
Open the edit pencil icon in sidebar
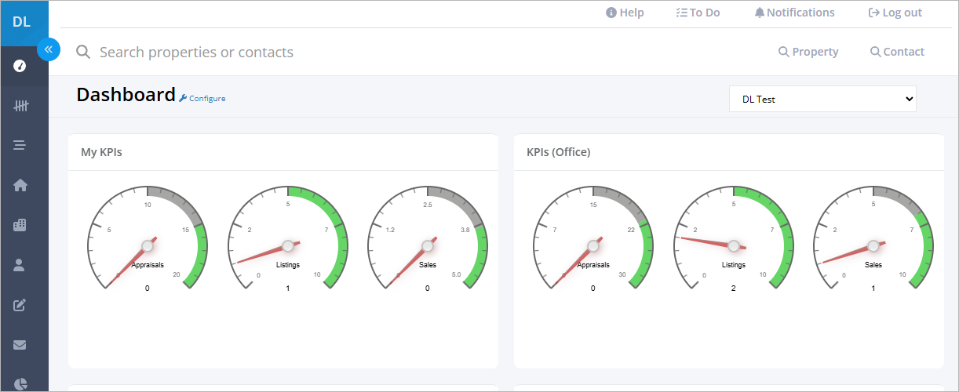(20, 305)
